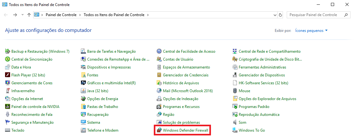Open HK-Software Services (32 bits)
Screen dimensions: 354x137
click(x=263, y=83)
